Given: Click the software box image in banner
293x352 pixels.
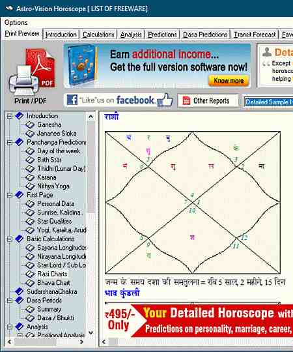Looking at the screenshot, I should (82, 65).
